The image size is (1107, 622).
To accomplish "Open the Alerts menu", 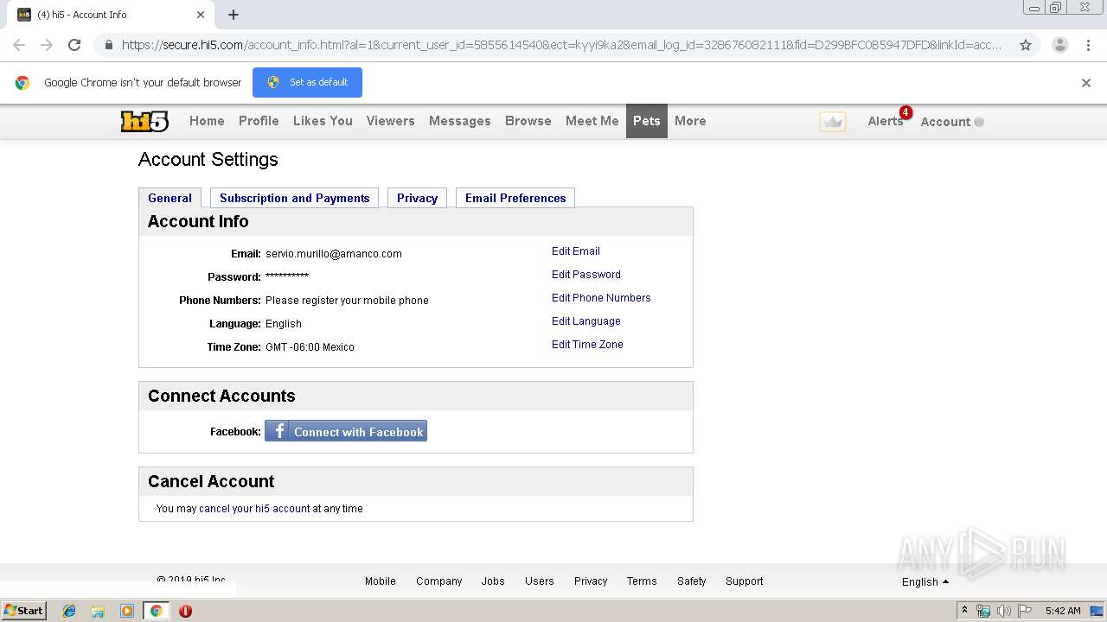I will pos(885,121).
